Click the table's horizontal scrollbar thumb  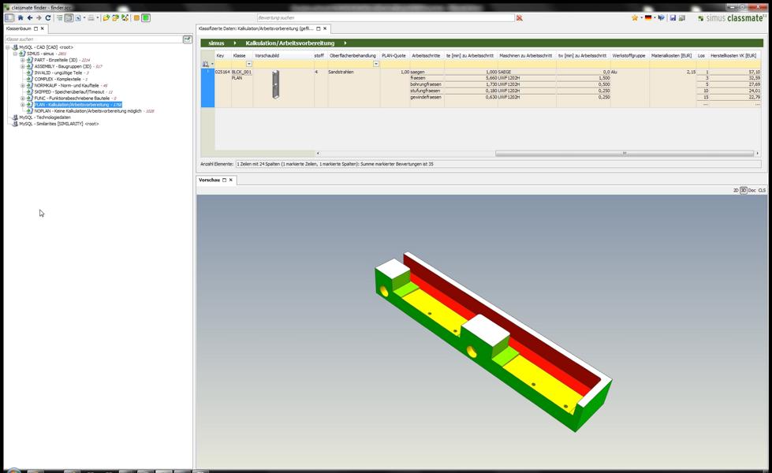(x=625, y=154)
